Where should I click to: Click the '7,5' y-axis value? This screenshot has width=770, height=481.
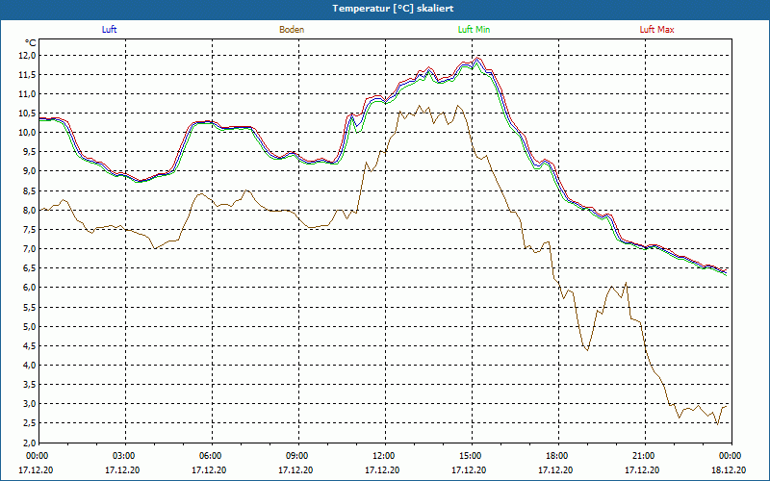(x=30, y=230)
